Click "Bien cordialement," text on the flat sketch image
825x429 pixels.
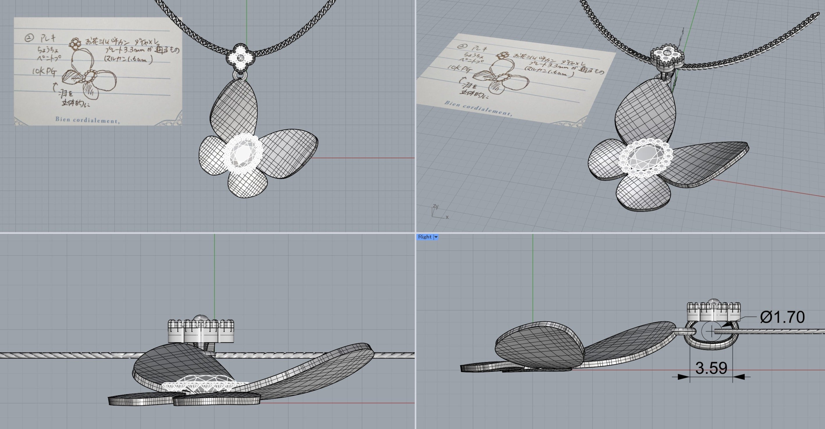coord(87,120)
